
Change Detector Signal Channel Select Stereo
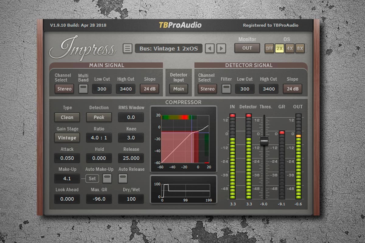207,89
